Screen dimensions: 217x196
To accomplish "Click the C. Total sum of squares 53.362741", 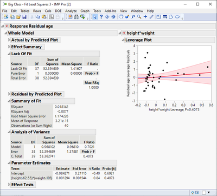I will [x=47, y=156].
